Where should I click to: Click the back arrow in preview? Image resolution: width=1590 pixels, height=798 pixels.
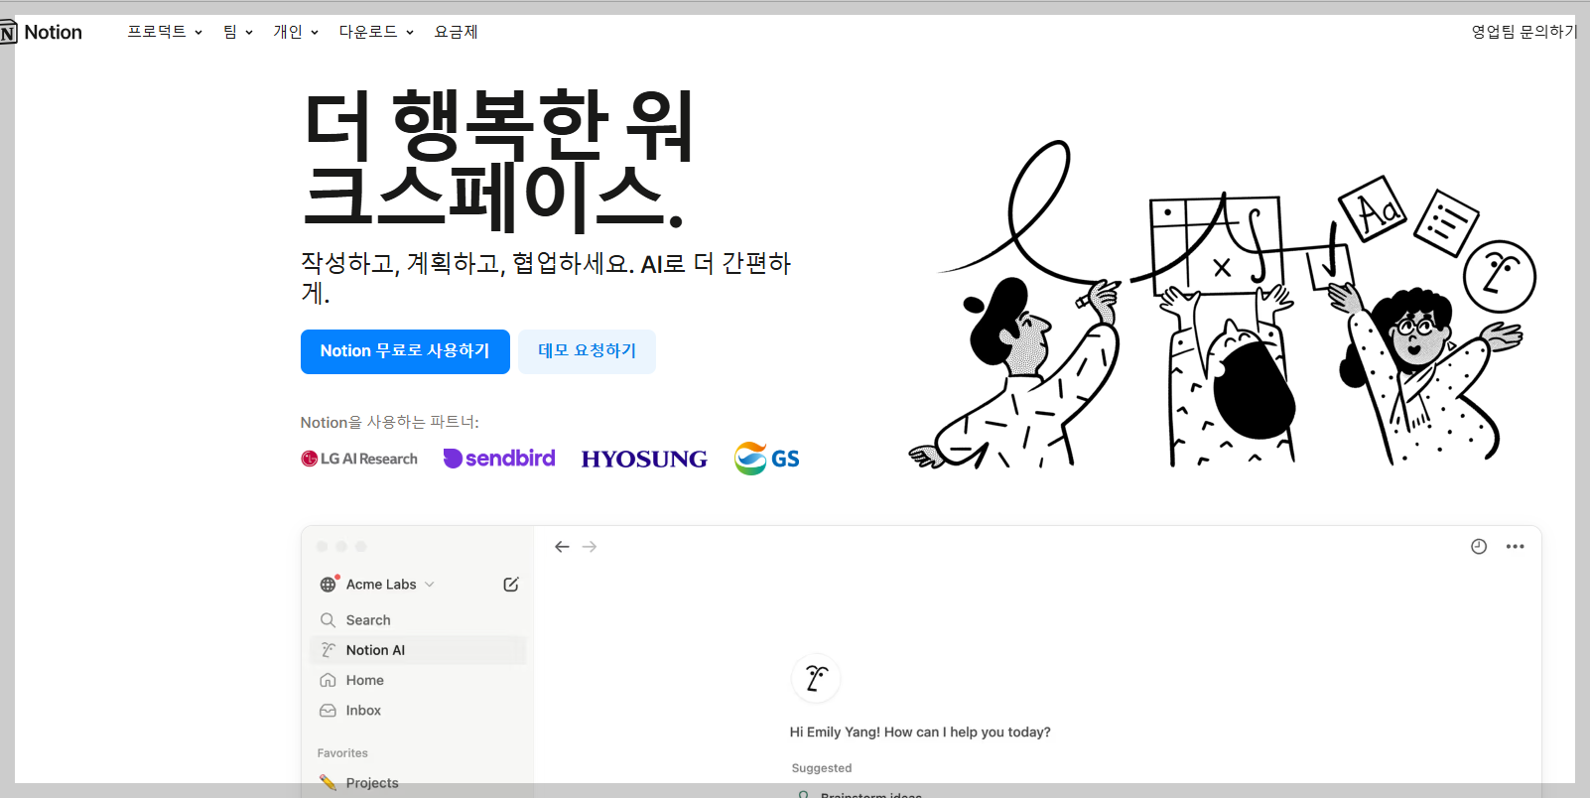point(562,547)
